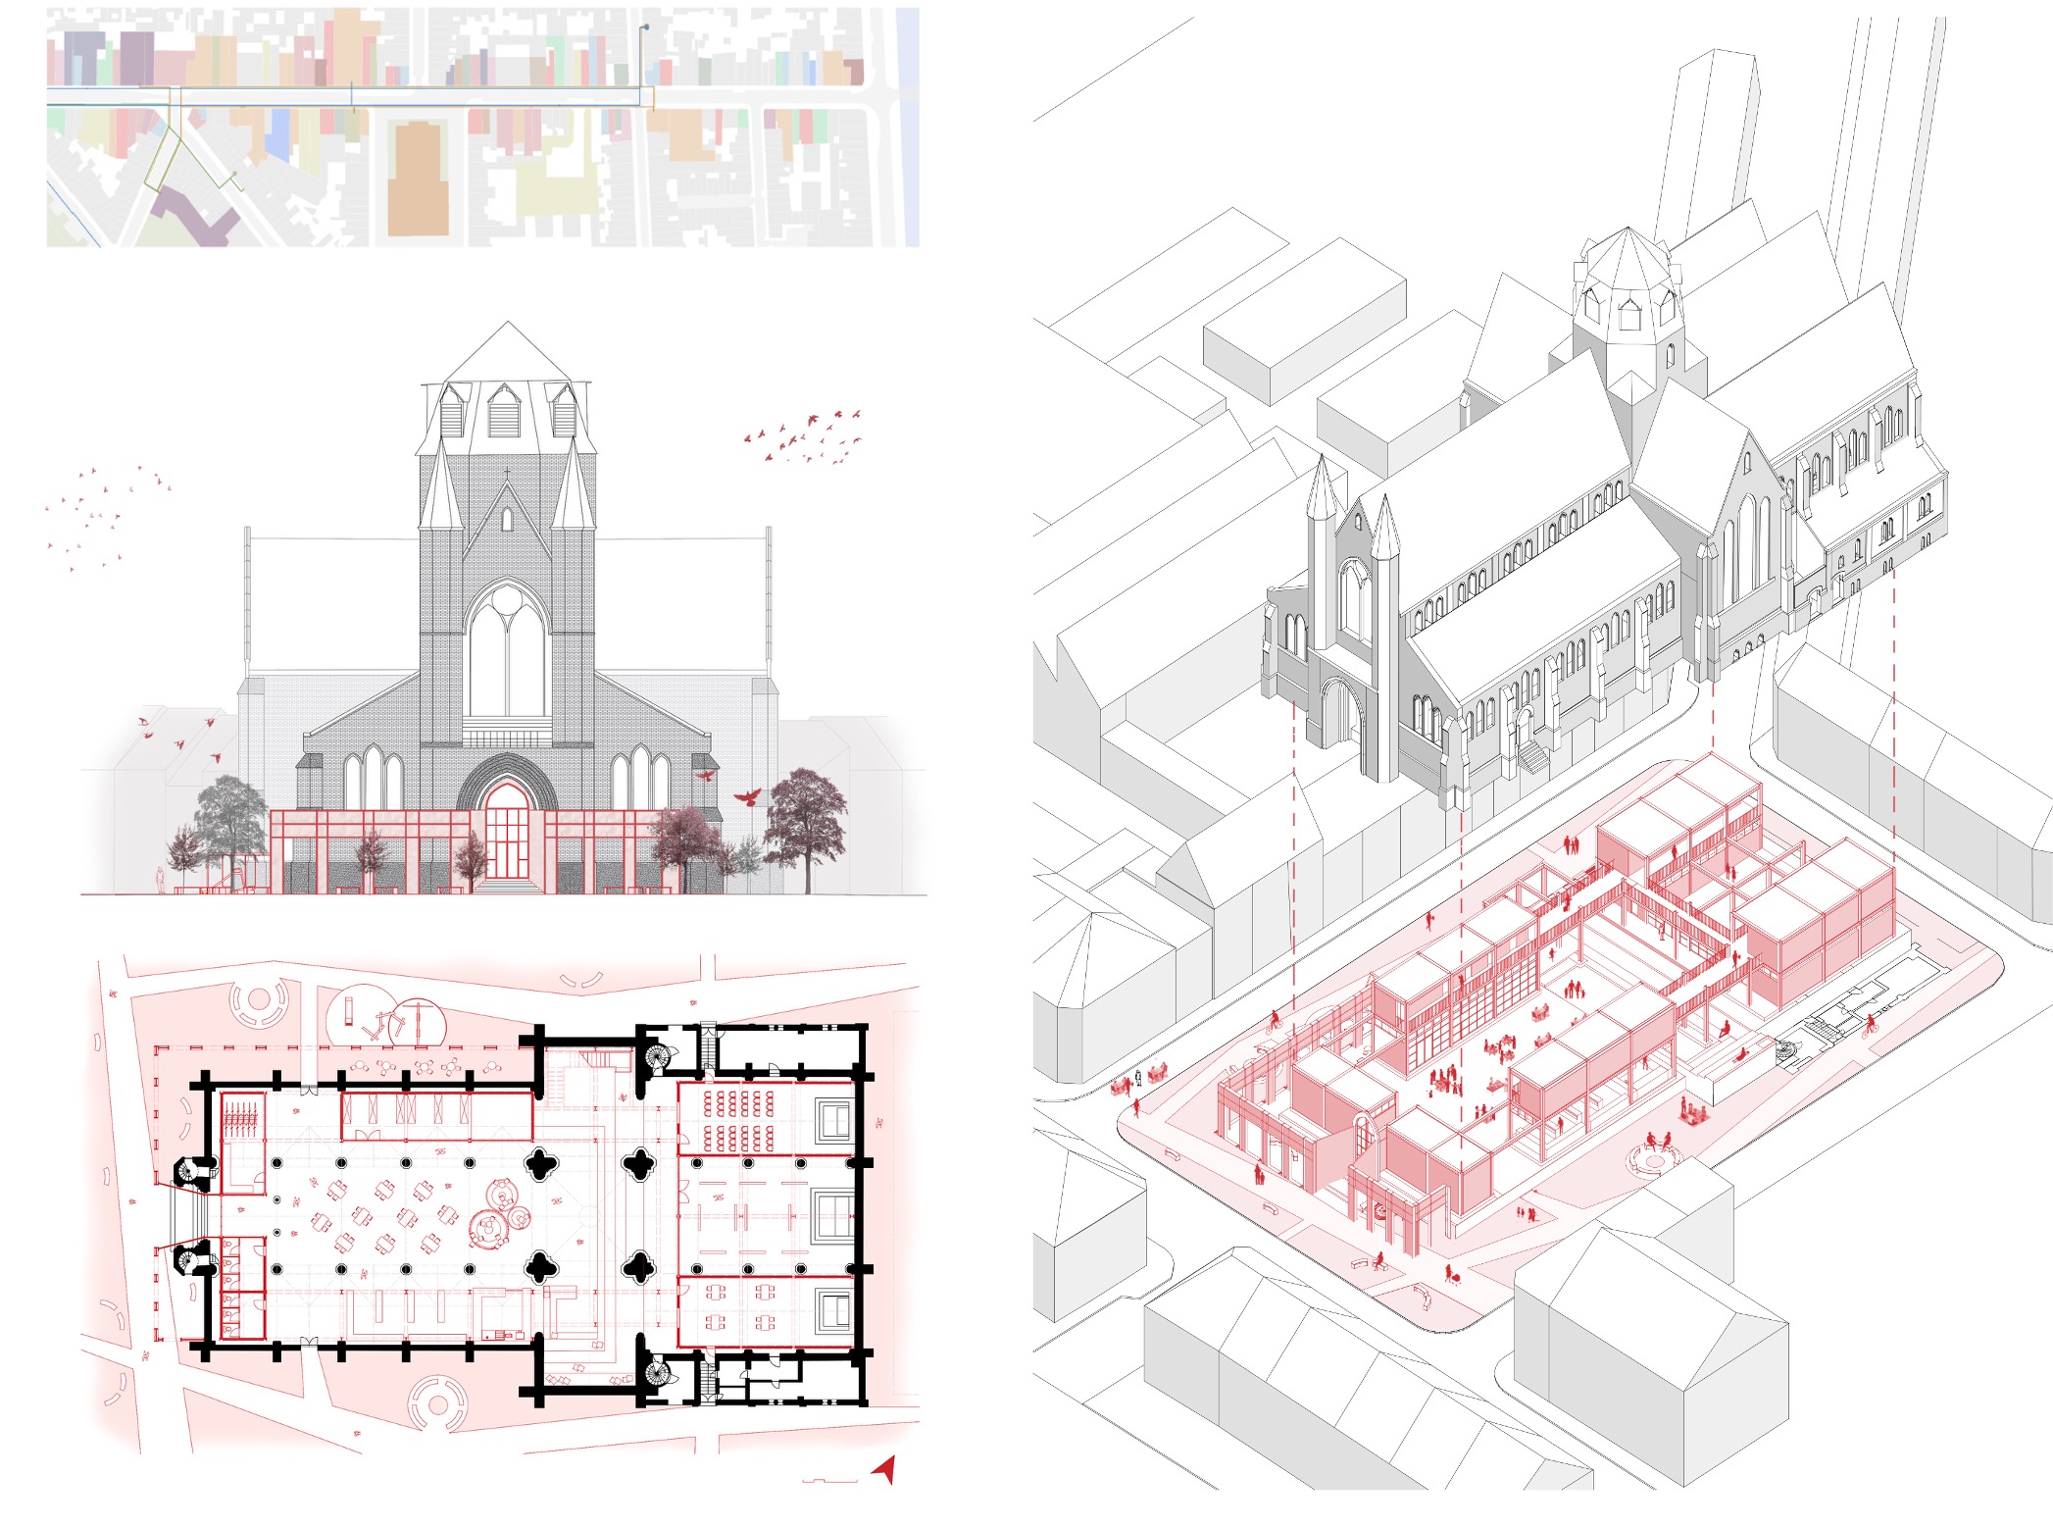Click the blue canal strip on map edge
This screenshot has width=2053, height=1528.
(909, 127)
